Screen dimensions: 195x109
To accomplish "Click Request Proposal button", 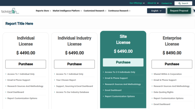I will (179, 11).
